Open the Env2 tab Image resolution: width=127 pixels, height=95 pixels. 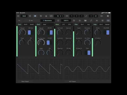[101, 25]
